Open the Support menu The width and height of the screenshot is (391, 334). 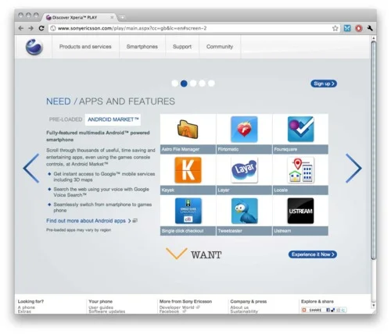[x=182, y=47]
